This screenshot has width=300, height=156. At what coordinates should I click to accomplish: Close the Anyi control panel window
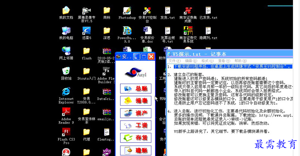(151, 57)
